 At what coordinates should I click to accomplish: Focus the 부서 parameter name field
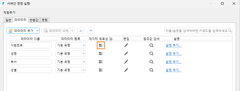coord(30,61)
